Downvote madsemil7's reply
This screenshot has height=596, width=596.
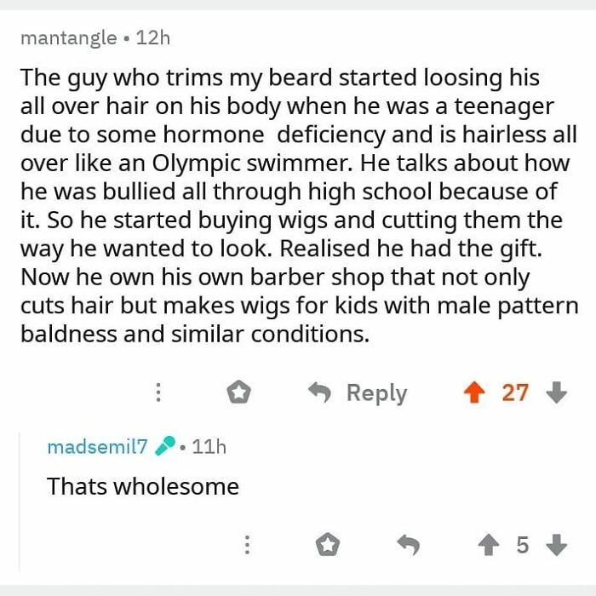point(557,545)
